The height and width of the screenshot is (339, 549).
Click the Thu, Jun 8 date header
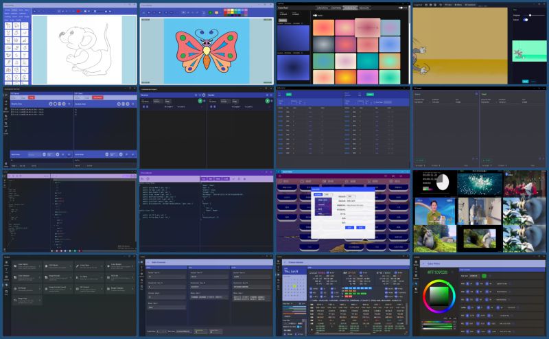tap(290, 272)
